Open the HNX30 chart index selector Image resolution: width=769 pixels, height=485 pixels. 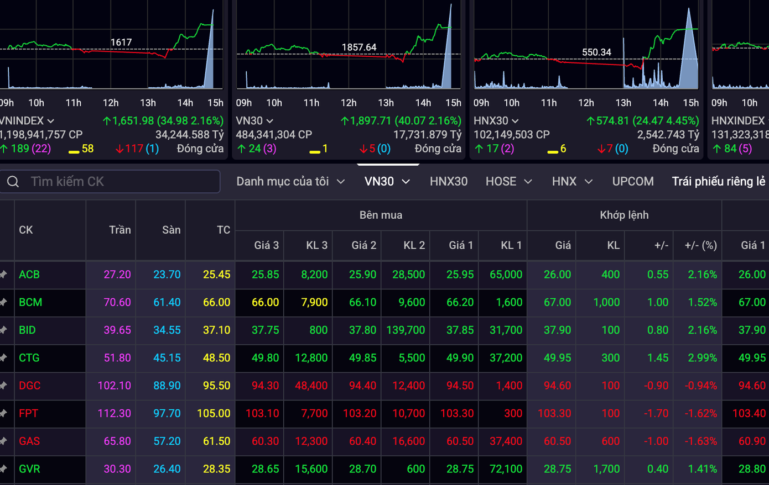tap(515, 121)
